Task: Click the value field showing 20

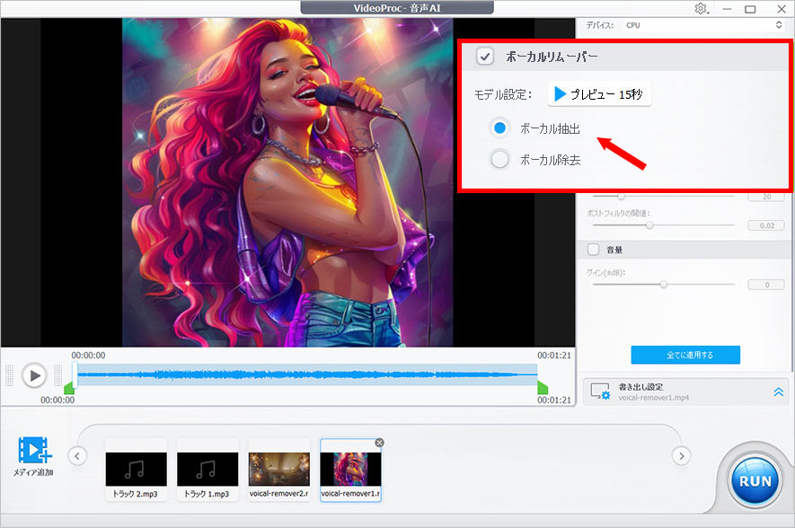Action: point(766,197)
